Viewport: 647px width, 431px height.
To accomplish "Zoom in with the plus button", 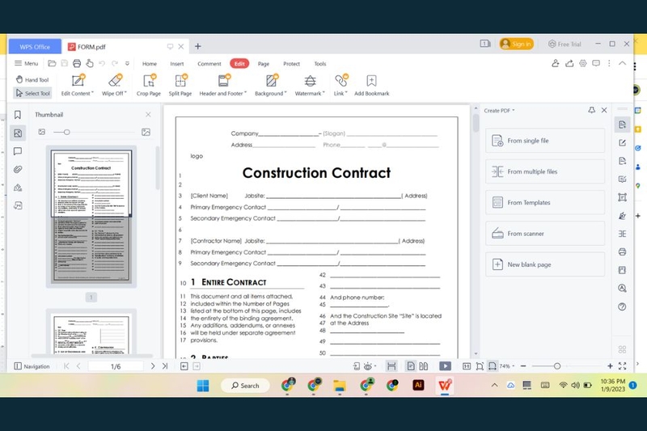I will [x=610, y=366].
